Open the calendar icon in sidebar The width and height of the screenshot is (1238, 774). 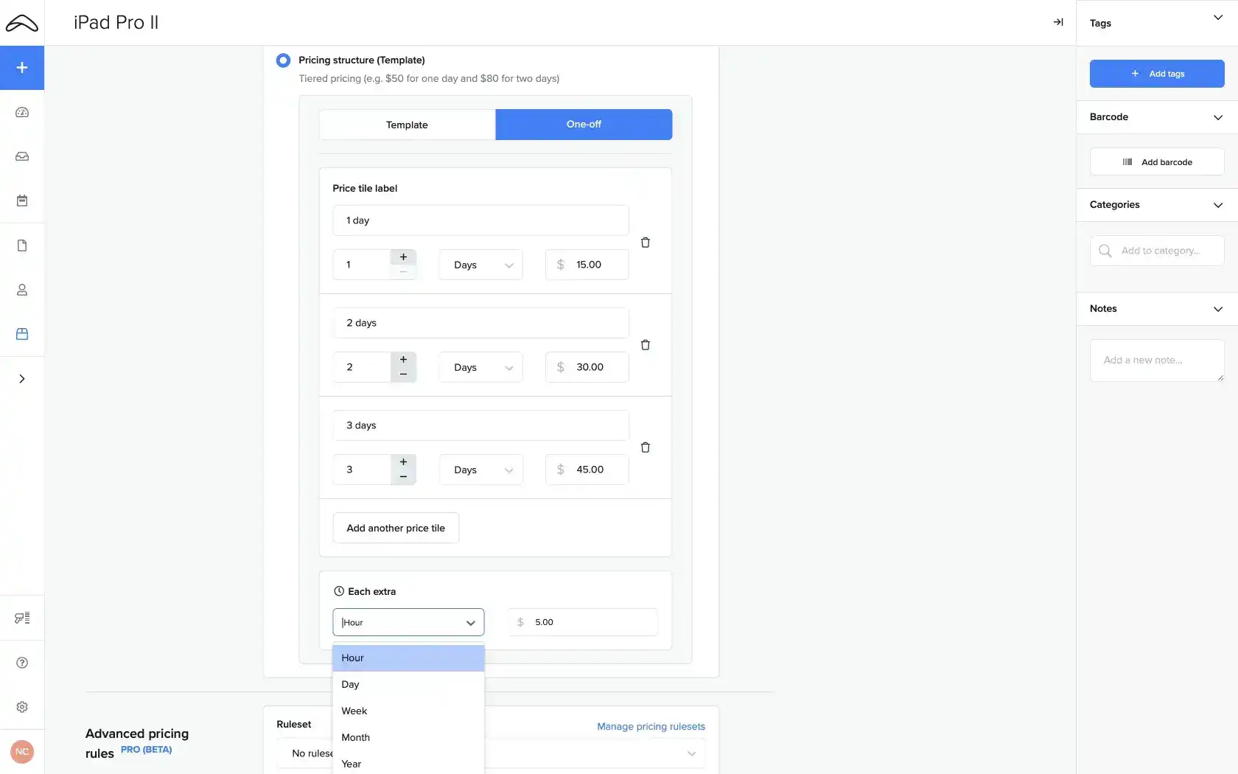22,201
